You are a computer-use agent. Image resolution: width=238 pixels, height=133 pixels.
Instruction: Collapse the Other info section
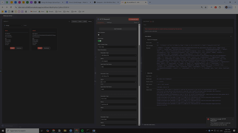146,73
